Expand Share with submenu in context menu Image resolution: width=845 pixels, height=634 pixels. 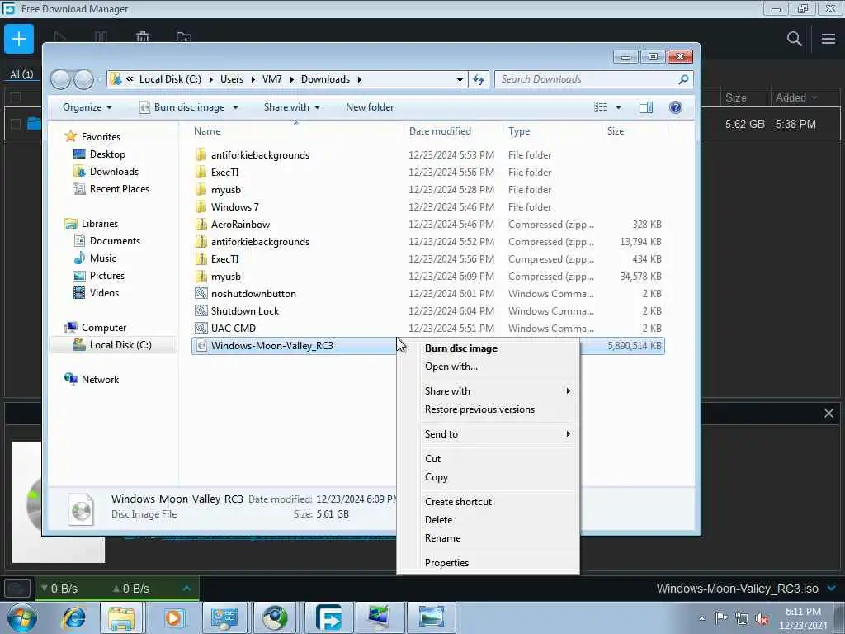point(489,391)
